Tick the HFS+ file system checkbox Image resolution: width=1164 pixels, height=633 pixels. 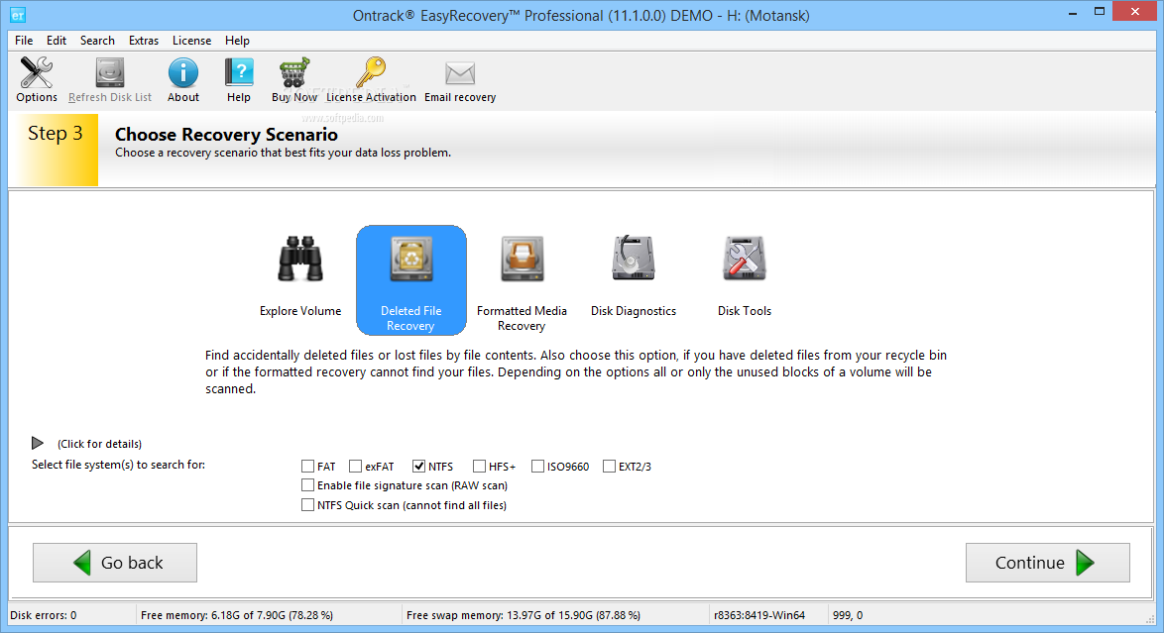tap(479, 466)
